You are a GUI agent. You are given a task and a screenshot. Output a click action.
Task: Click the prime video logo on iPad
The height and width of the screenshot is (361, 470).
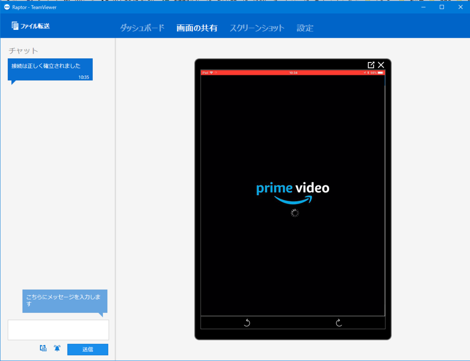(x=293, y=193)
